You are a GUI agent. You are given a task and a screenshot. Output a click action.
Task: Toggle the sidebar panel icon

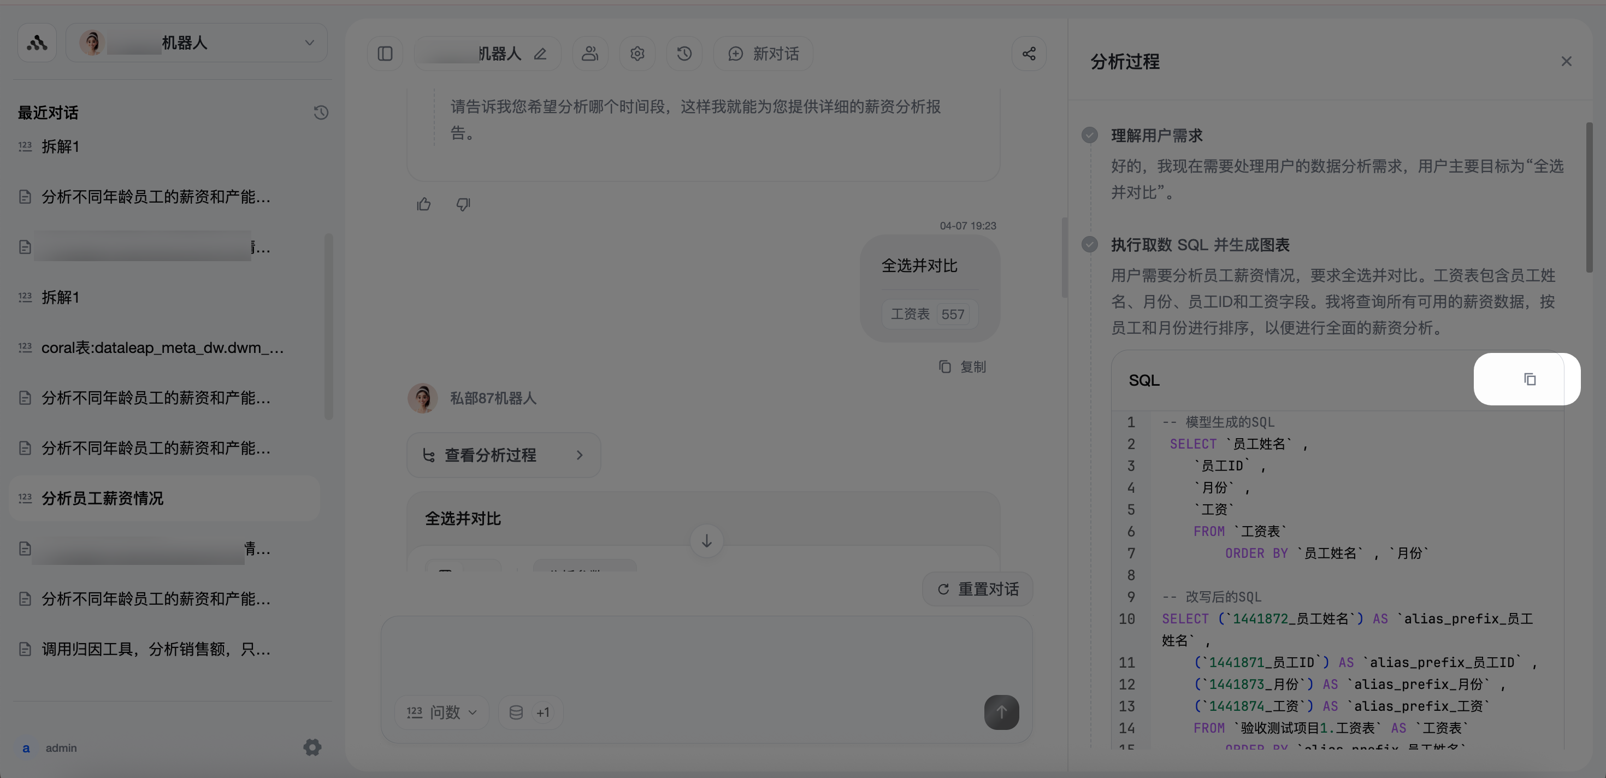pos(385,54)
